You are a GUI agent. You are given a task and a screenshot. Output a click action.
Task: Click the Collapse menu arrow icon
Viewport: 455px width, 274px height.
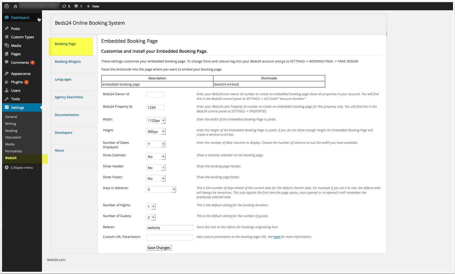[7, 167]
